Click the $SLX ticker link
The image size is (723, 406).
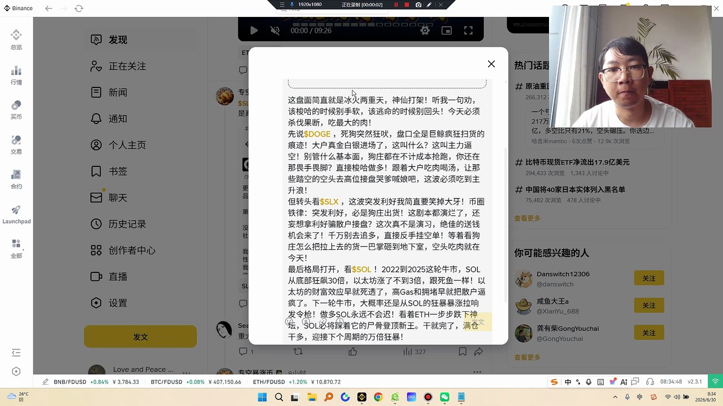point(329,201)
